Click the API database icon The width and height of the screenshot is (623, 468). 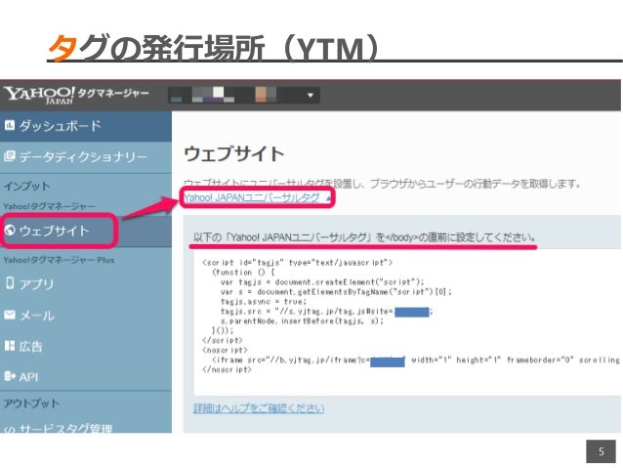(10, 376)
